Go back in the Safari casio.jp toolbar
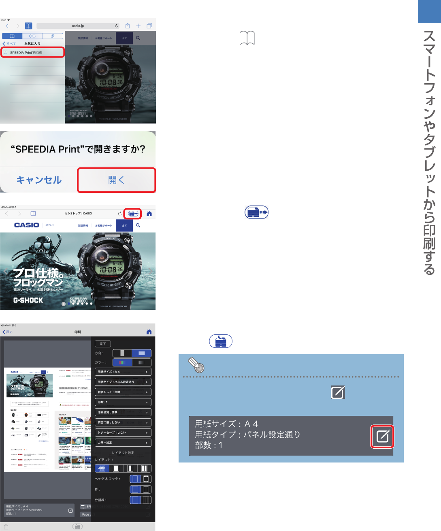Image resolution: width=441 pixels, height=531 pixels. point(7,26)
